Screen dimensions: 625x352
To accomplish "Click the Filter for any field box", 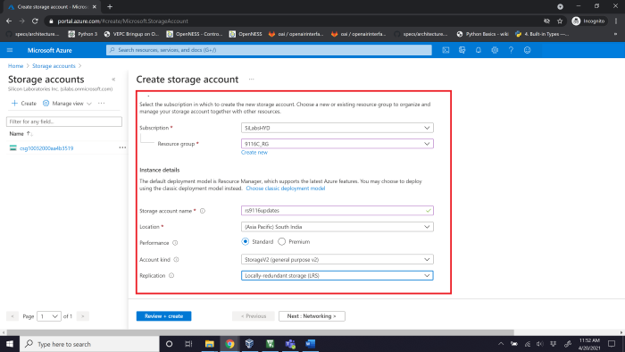I will (x=64, y=122).
